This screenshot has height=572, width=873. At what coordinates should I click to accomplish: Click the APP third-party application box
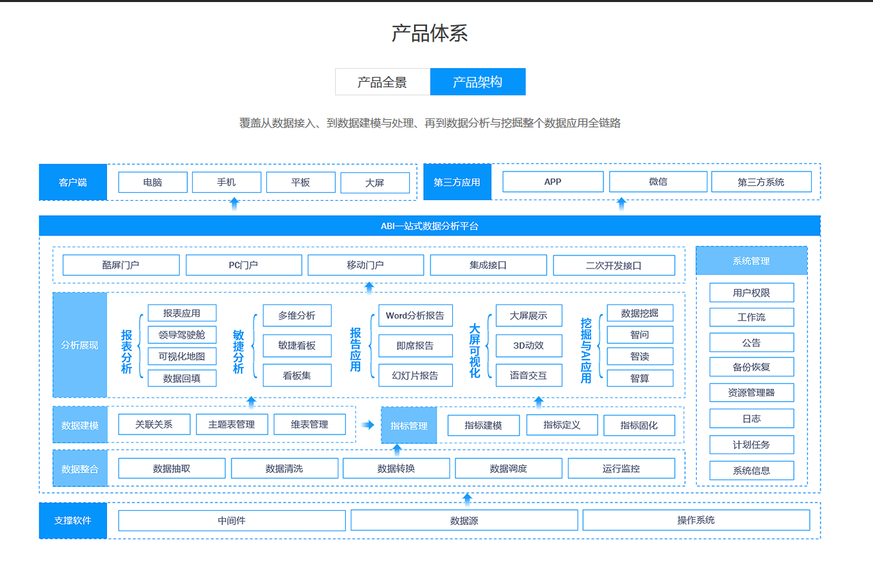(x=552, y=181)
